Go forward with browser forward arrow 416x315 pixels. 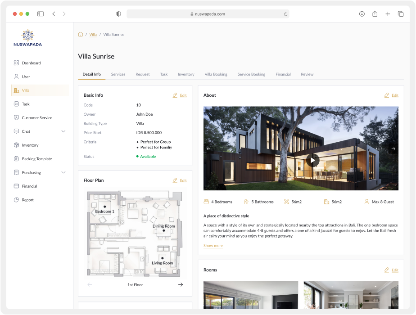(x=64, y=14)
